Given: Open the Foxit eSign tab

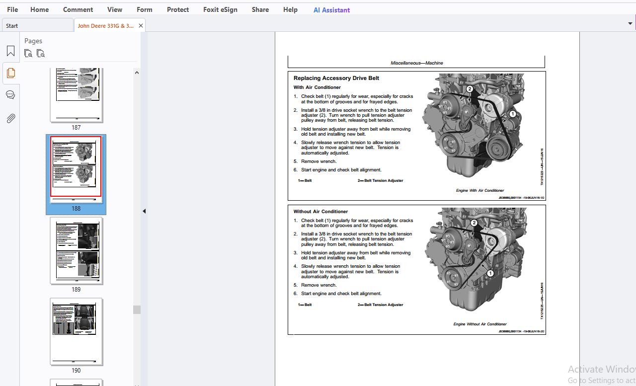Looking at the screenshot, I should click(220, 9).
